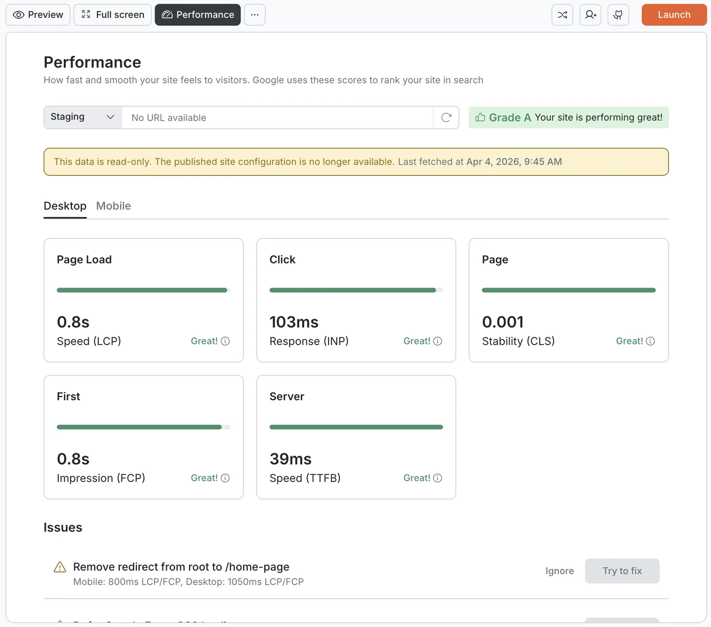Ignore the redirect issue
Screen dimensions: 711x627
[x=559, y=571]
